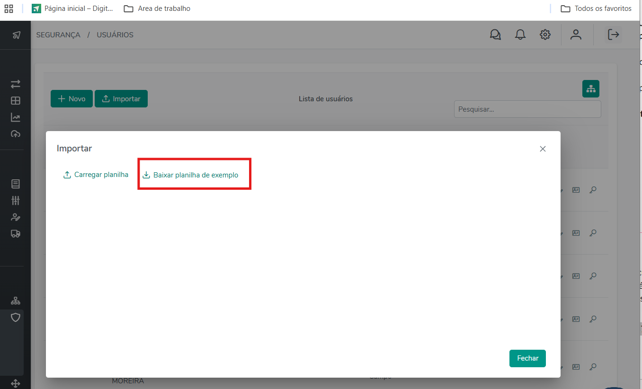
Task: Click the cloud upload sidebar icon
Action: click(16, 134)
